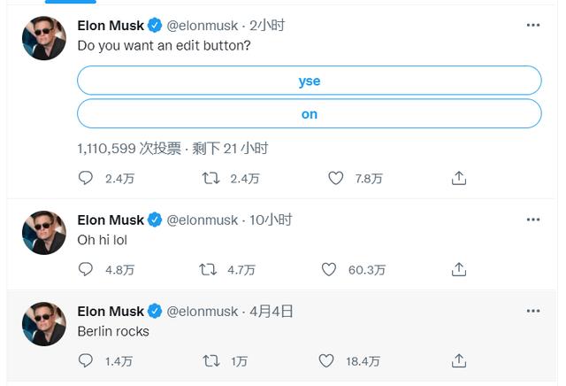Reply to the "Oh hi lol" tweet
Viewport: 566px width, 386px height.
point(86,269)
